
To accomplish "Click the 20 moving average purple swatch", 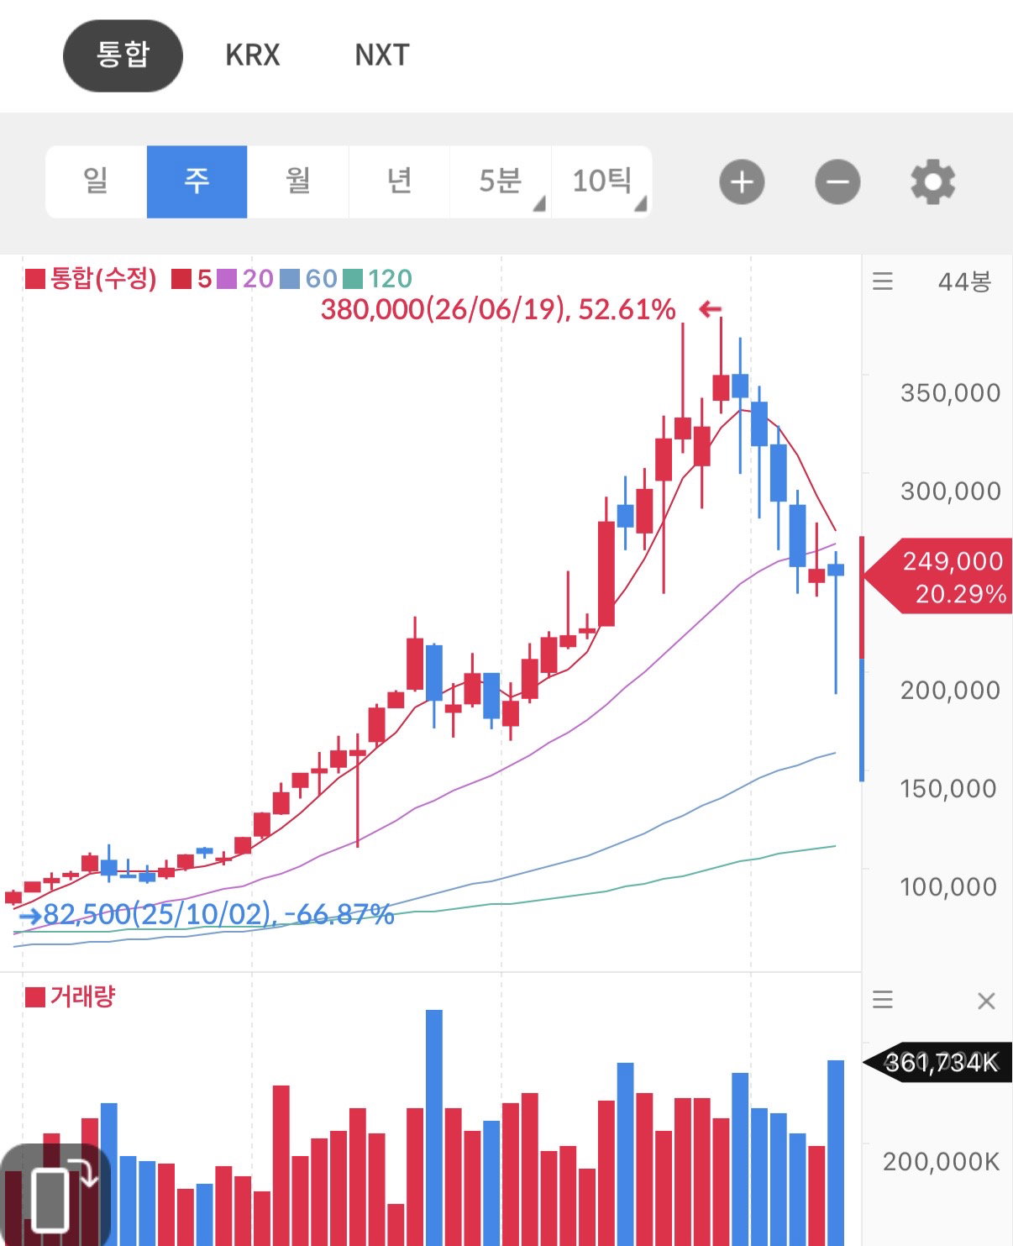I will pyautogui.click(x=227, y=279).
